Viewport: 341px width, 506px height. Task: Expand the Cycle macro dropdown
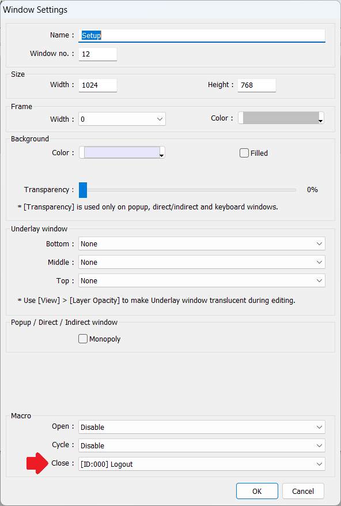202,445
